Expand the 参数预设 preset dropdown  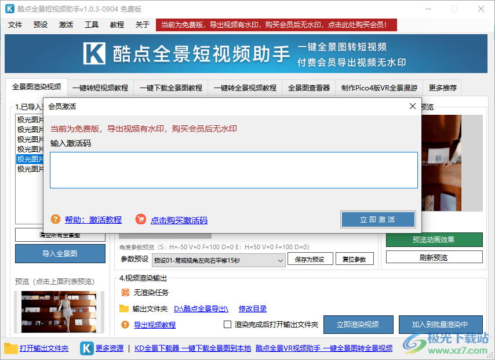(281, 260)
